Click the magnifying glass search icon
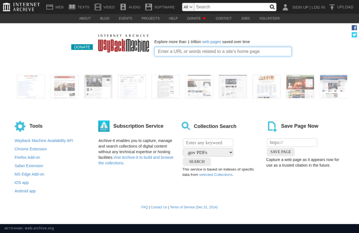Screen dimensions: 359x233 click(272, 7)
